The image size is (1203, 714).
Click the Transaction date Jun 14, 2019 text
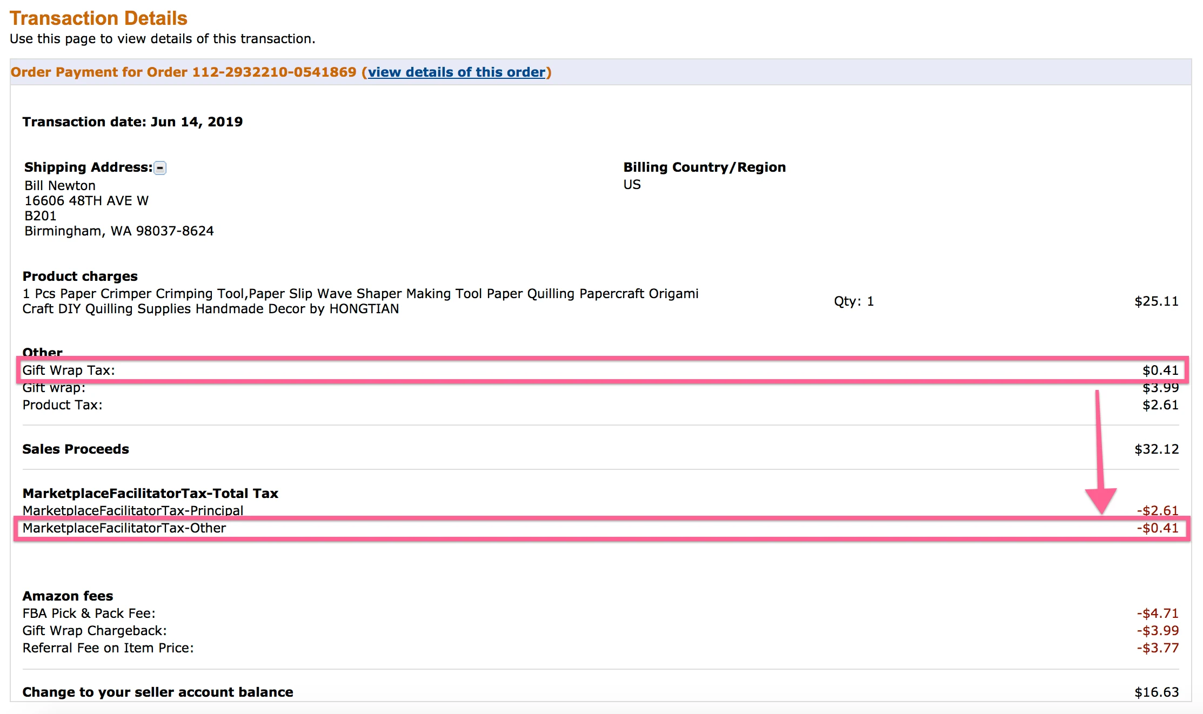132,122
